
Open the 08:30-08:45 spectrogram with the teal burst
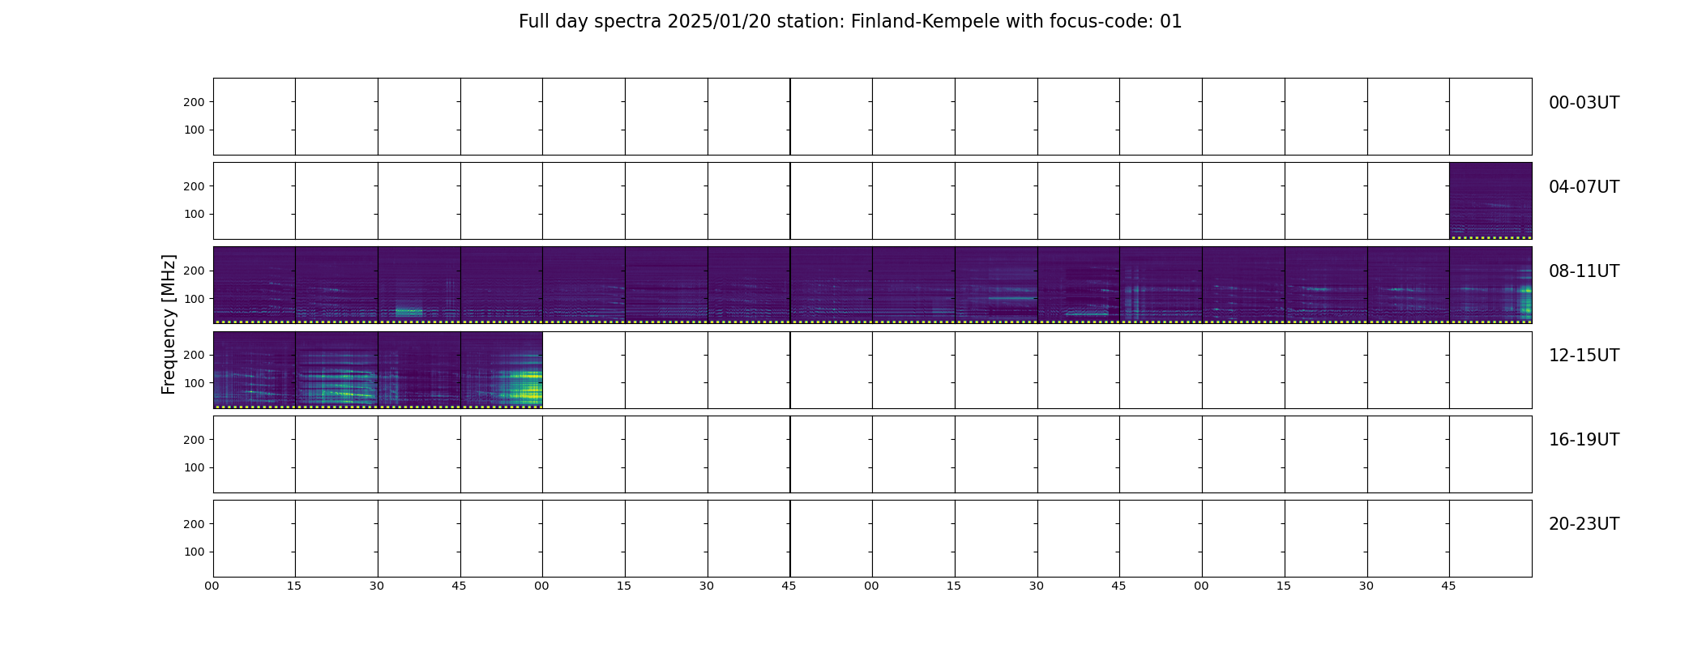tap(419, 285)
